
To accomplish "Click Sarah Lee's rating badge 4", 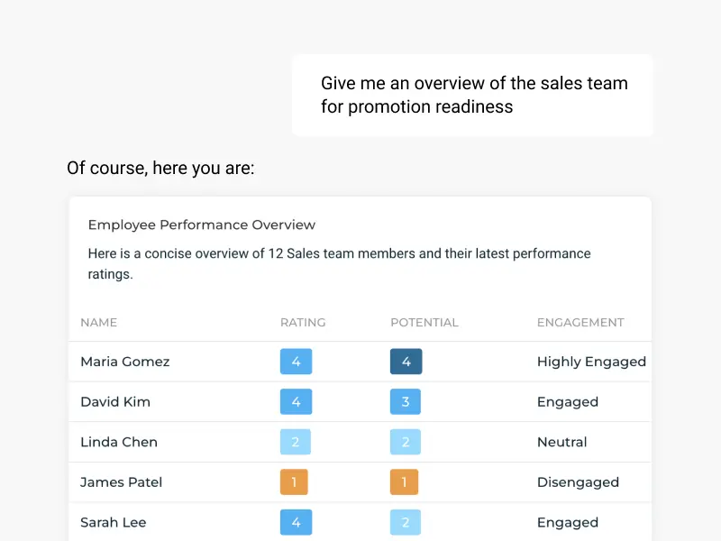I will [296, 522].
